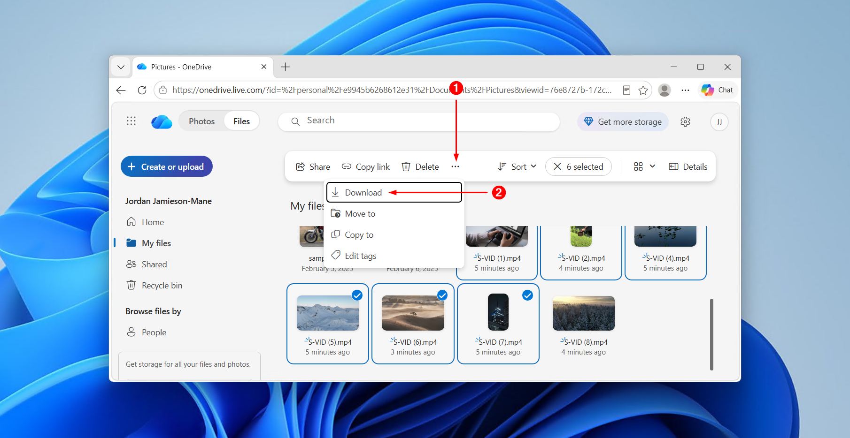Browse files by People

(x=146, y=332)
